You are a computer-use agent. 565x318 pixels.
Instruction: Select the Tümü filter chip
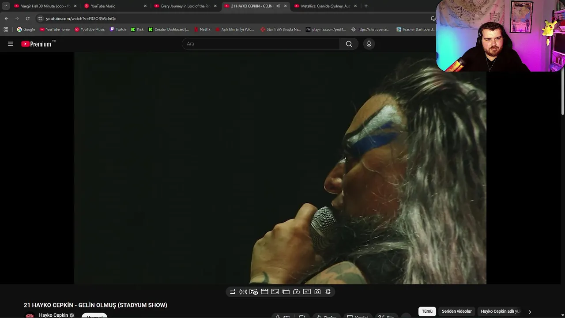(427, 311)
